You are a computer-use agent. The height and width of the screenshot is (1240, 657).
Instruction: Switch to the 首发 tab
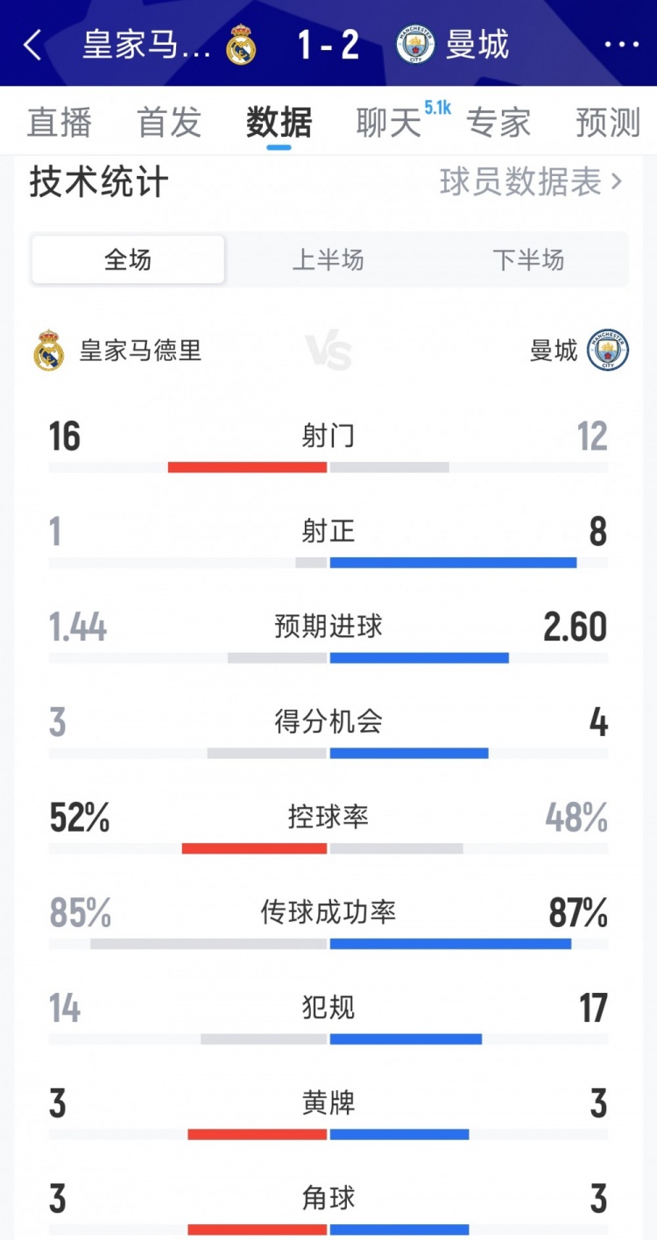[x=169, y=123]
